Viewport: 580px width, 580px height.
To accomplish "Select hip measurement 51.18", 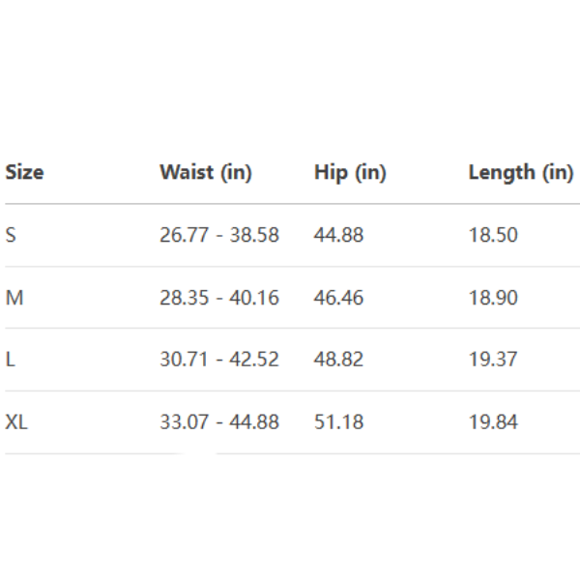I will point(338,421).
